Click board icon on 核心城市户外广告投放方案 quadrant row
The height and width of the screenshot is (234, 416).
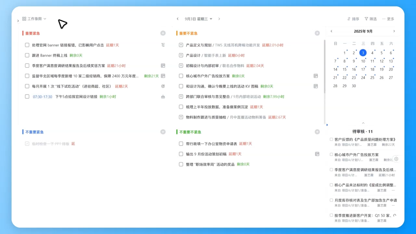[316, 76]
